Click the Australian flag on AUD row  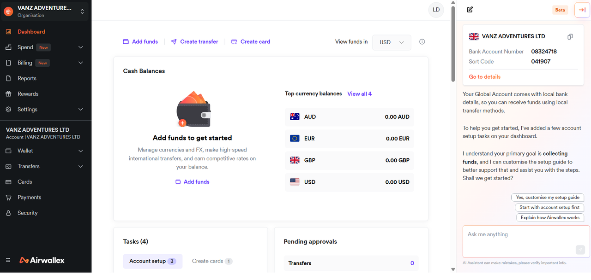(x=295, y=117)
